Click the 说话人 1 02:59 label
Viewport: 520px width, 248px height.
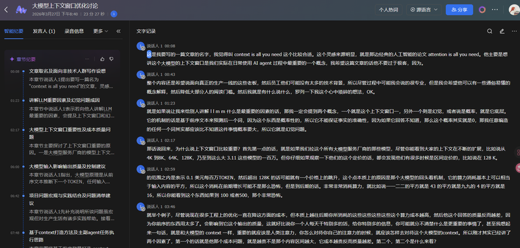tap(161, 169)
